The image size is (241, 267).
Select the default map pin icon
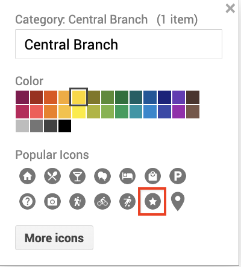click(178, 201)
